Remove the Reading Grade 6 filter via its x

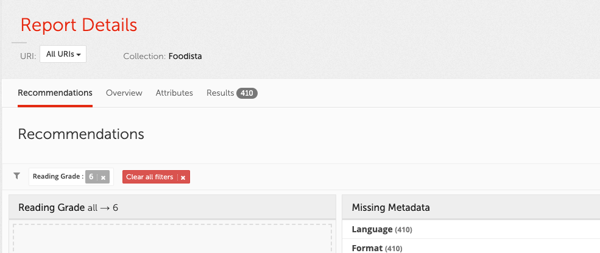(104, 177)
